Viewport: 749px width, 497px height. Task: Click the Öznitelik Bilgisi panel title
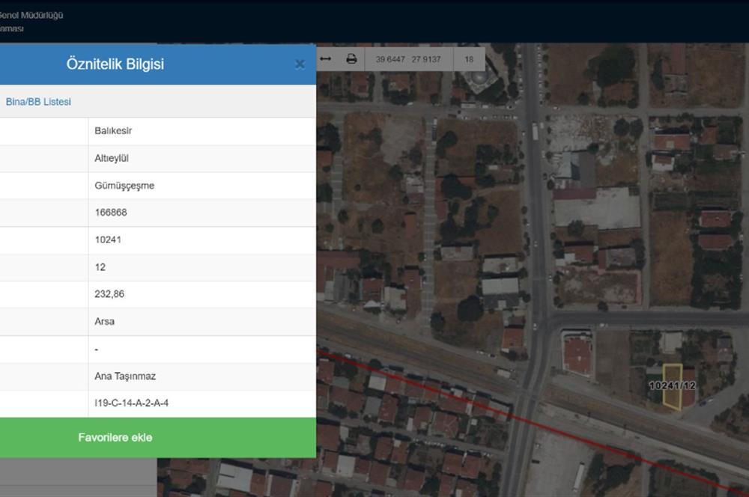click(115, 64)
